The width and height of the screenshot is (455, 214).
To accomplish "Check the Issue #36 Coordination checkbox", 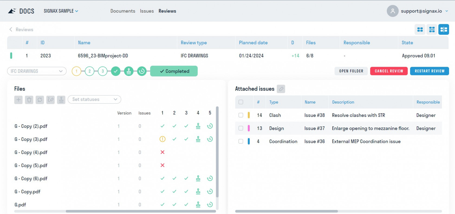I will (241, 141).
